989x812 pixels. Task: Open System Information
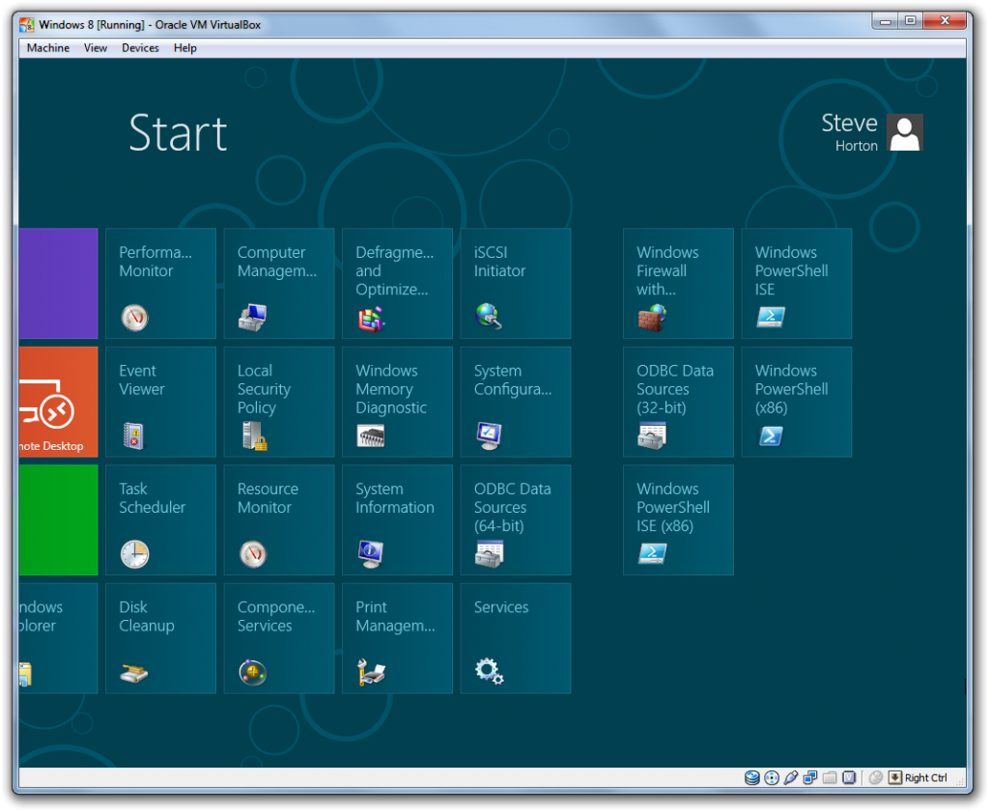[x=397, y=519]
